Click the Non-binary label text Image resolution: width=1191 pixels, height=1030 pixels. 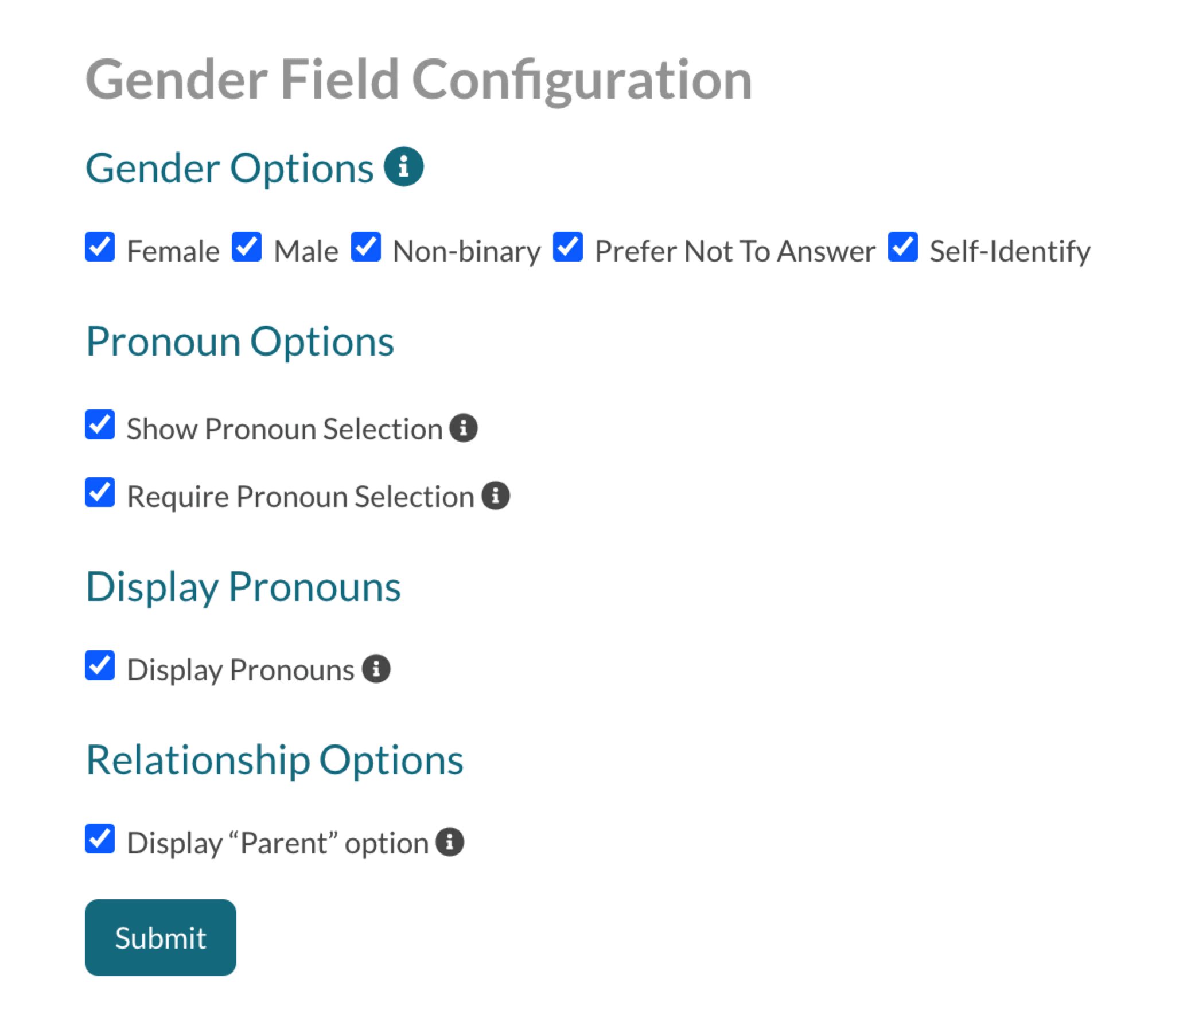point(466,251)
